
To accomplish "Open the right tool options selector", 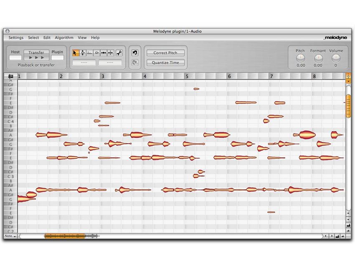I will [x=110, y=62].
